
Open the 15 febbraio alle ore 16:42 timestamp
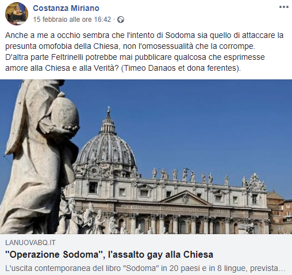tap(72, 20)
